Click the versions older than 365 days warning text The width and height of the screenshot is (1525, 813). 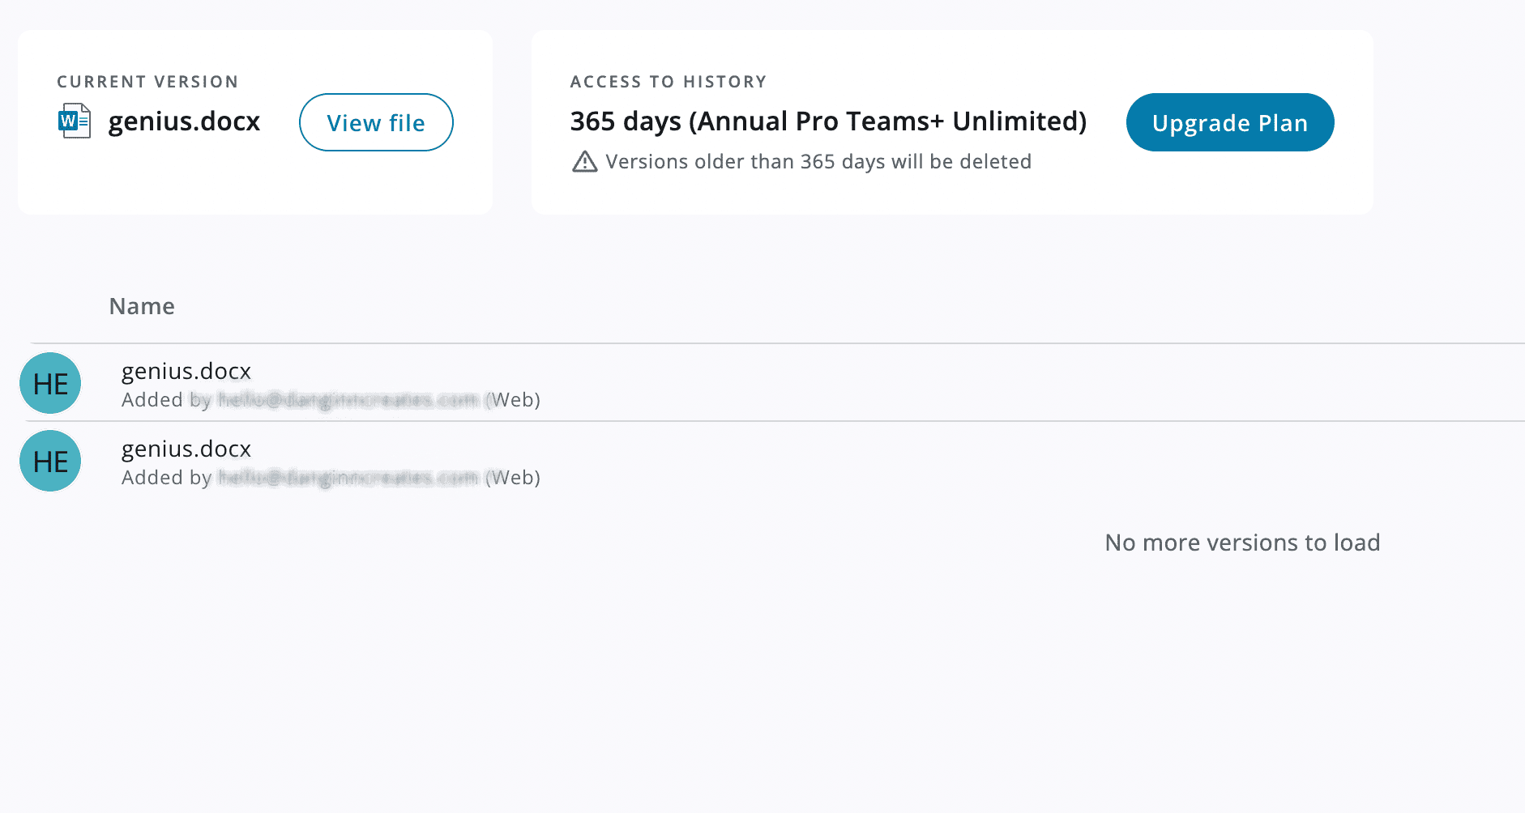tap(818, 162)
